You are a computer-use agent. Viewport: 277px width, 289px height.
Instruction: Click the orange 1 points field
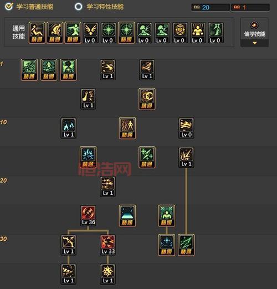click(x=250, y=7)
